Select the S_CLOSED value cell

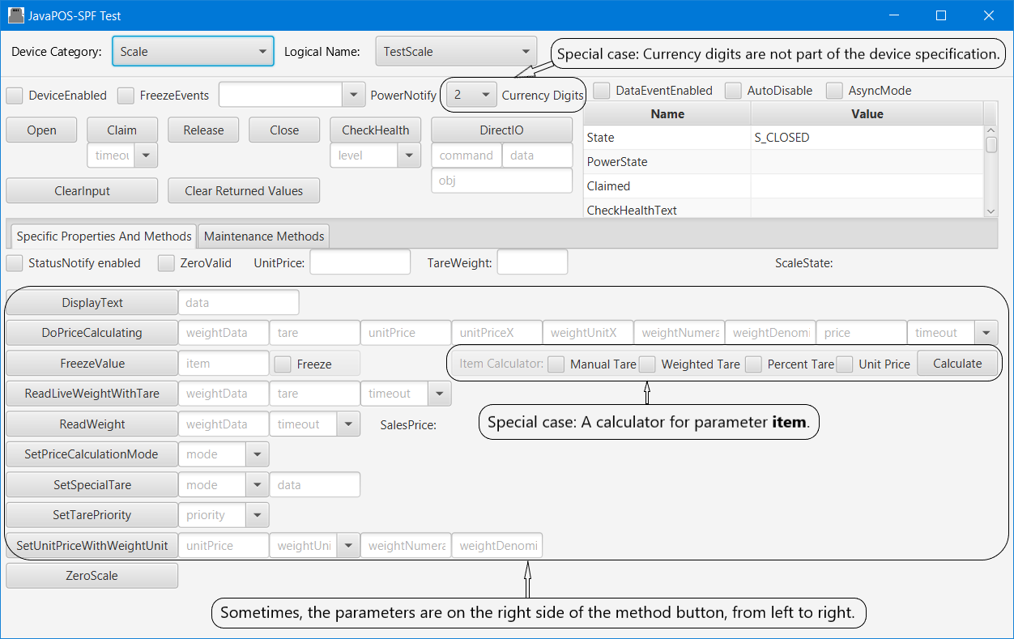click(867, 138)
